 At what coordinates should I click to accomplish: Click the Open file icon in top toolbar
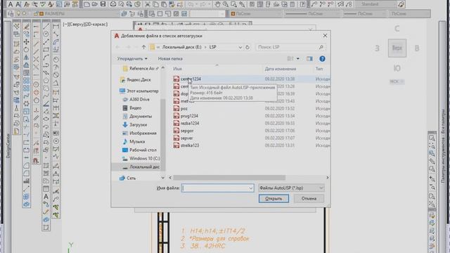[94, 4]
